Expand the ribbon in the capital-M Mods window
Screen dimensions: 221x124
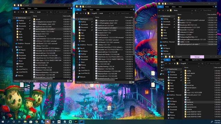(x=213, y=7)
